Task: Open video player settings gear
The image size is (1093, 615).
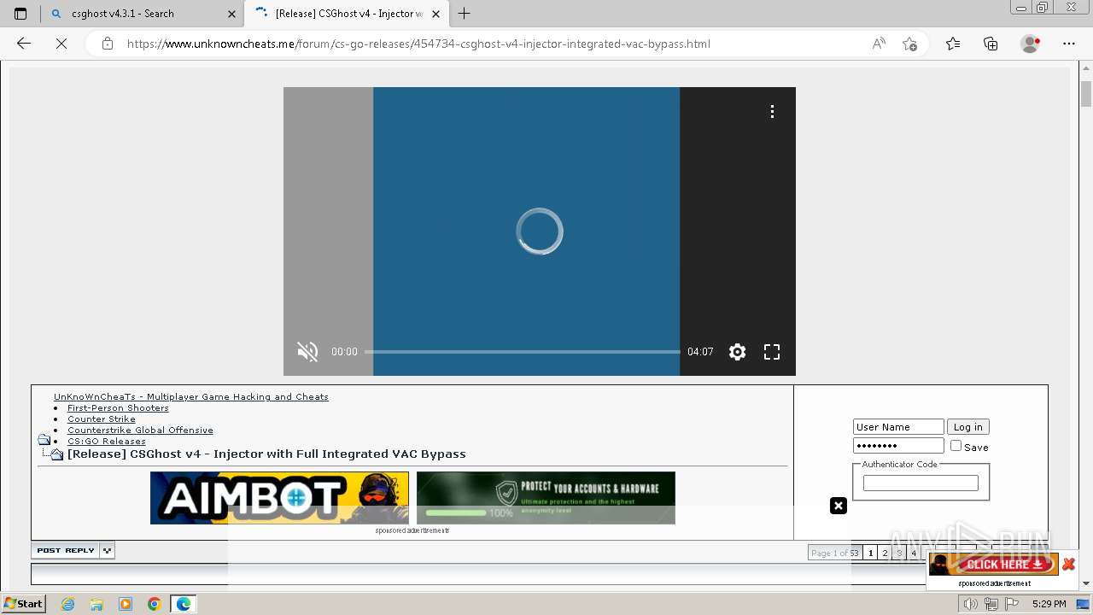Action: 738,352
